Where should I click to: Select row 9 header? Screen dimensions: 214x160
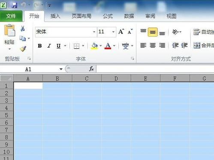point(6,144)
